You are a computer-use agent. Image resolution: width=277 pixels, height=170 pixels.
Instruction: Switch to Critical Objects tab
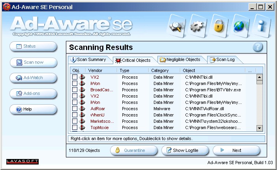(x=134, y=61)
